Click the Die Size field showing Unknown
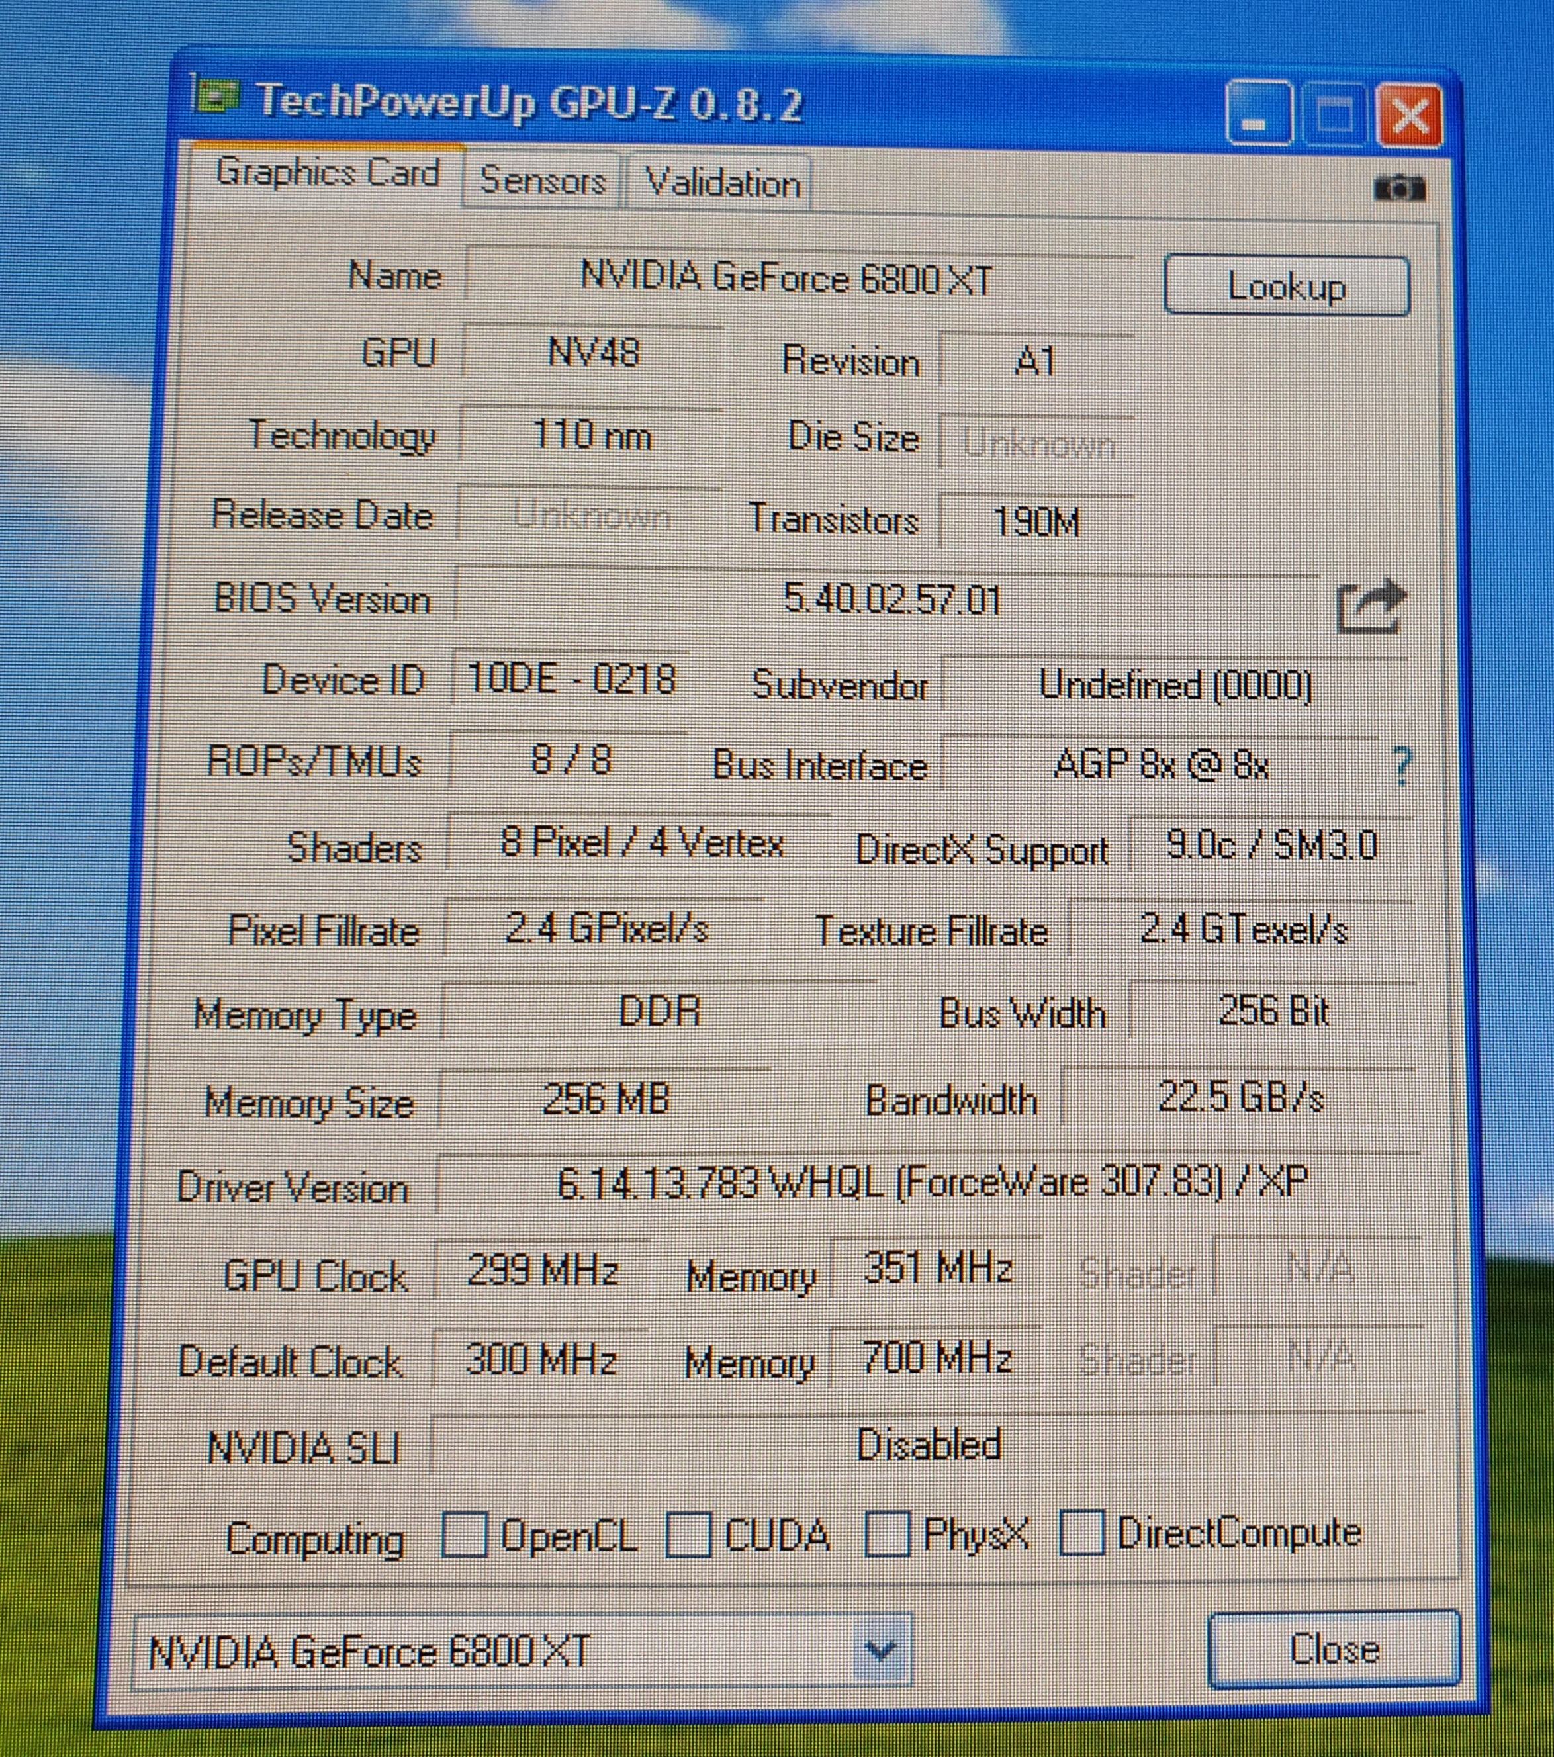This screenshot has height=1757, width=1554. (x=1037, y=443)
